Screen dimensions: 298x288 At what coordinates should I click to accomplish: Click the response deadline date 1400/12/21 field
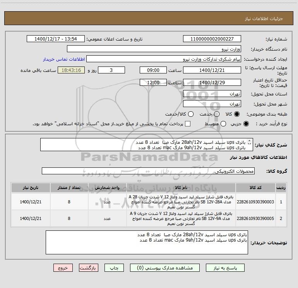212,70
